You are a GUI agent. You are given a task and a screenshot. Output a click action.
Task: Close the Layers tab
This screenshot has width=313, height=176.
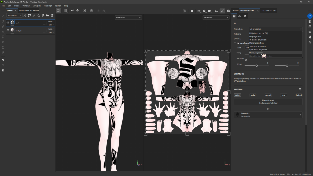(16, 11)
